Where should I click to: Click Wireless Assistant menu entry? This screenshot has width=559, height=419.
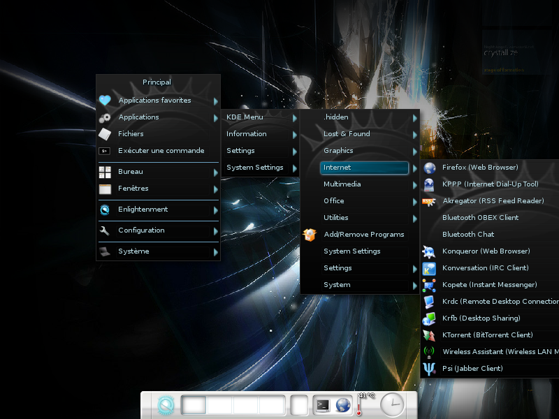489,352
